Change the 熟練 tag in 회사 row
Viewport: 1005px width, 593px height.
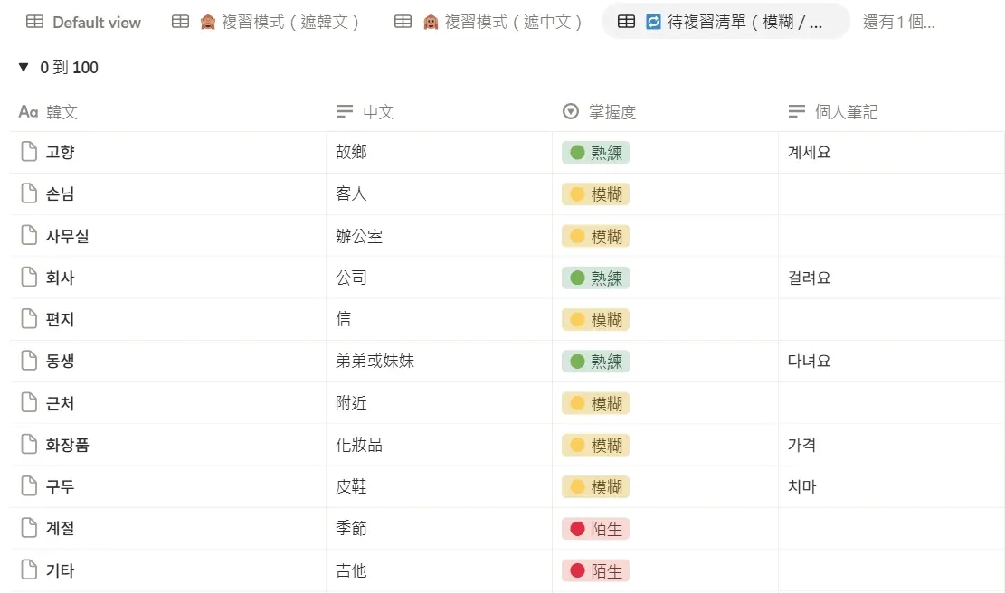pos(595,278)
